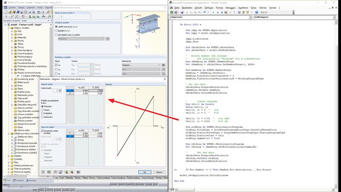Confirm the diagram dialog with OK
Viewport: 341px width, 192px height.
click(x=144, y=172)
